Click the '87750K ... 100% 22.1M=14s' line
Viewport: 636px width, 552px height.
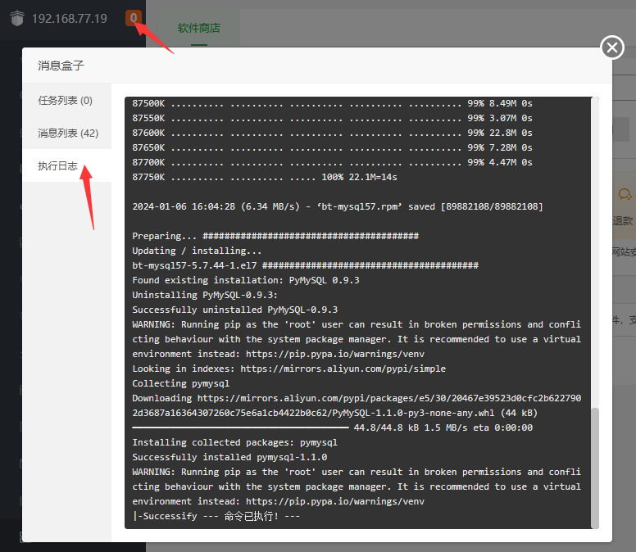(x=265, y=177)
